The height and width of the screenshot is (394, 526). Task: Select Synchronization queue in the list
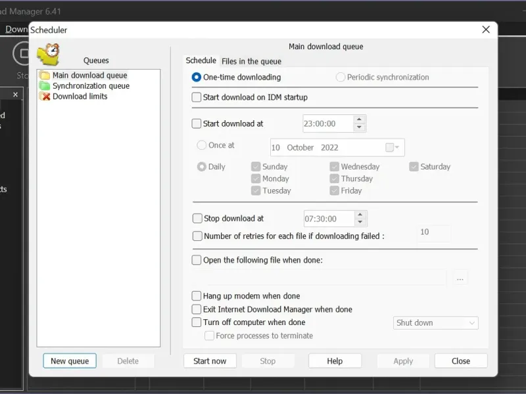pos(91,86)
